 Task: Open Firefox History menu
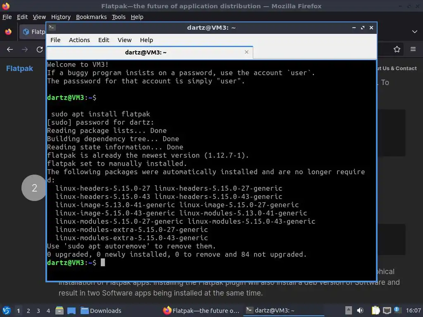[x=61, y=17]
